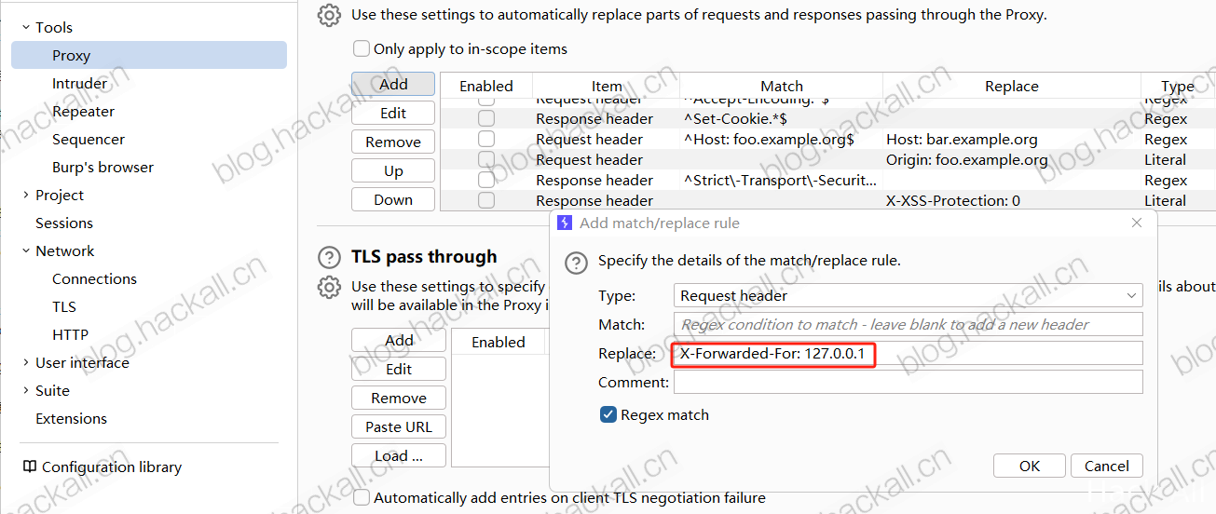Image resolution: width=1216 pixels, height=514 pixels.
Task: Select Intruder in the sidebar
Action: (79, 84)
